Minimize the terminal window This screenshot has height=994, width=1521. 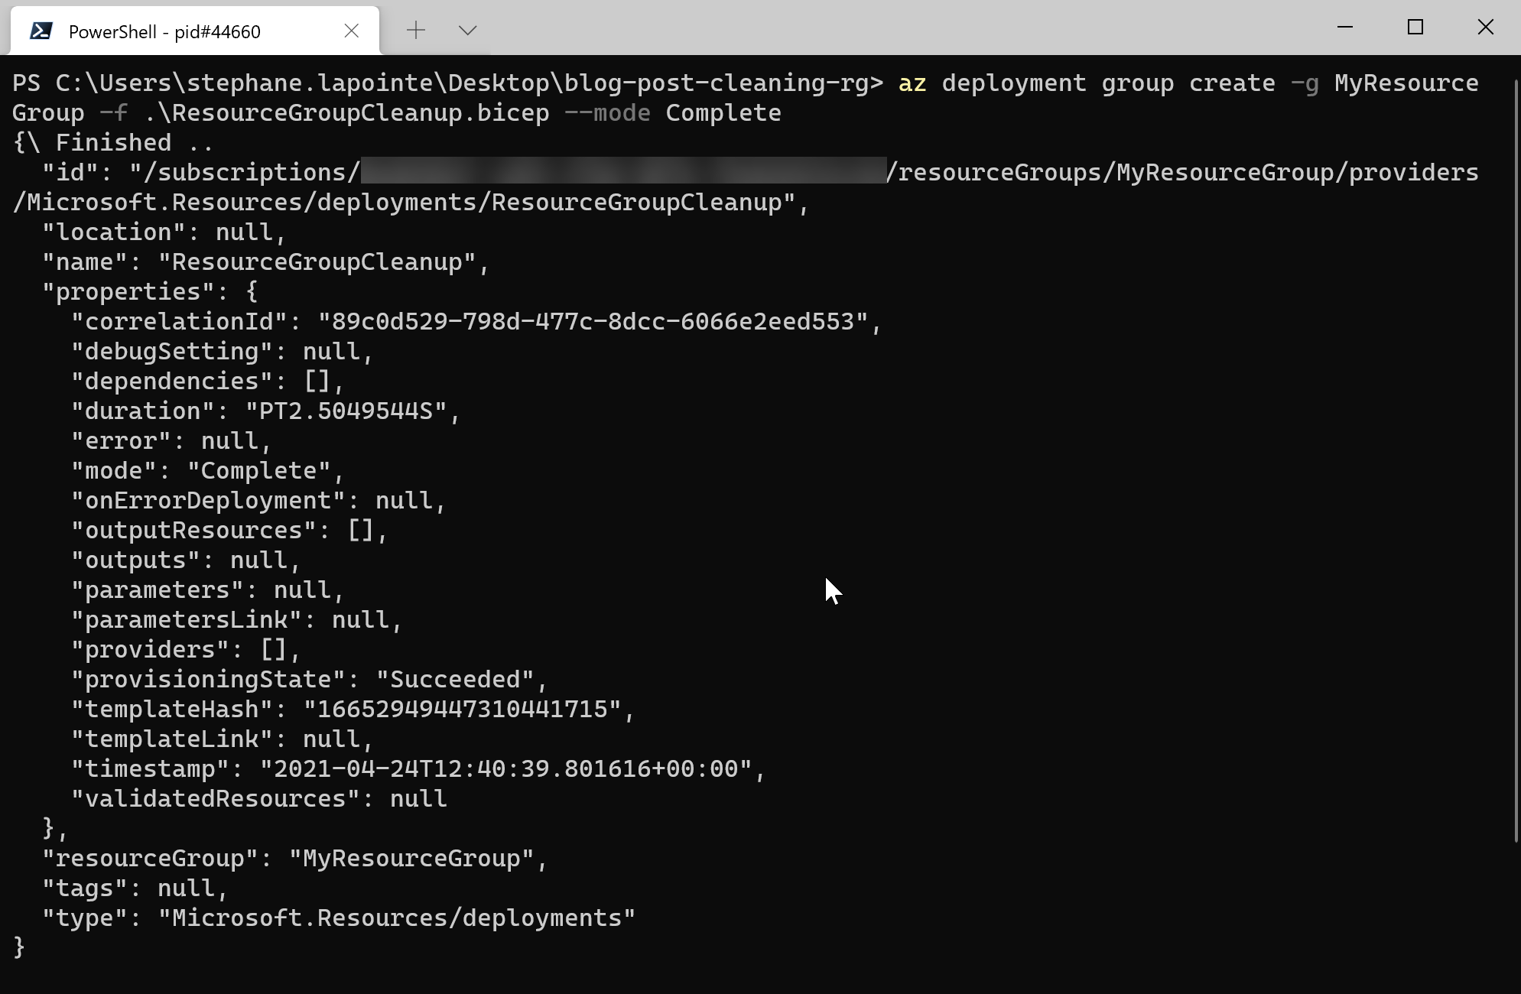[x=1346, y=27]
